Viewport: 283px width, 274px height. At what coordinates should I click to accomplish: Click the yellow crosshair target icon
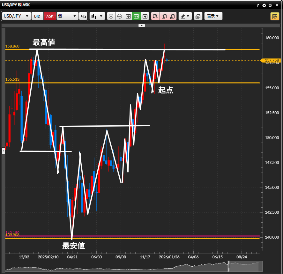tap(275, 16)
